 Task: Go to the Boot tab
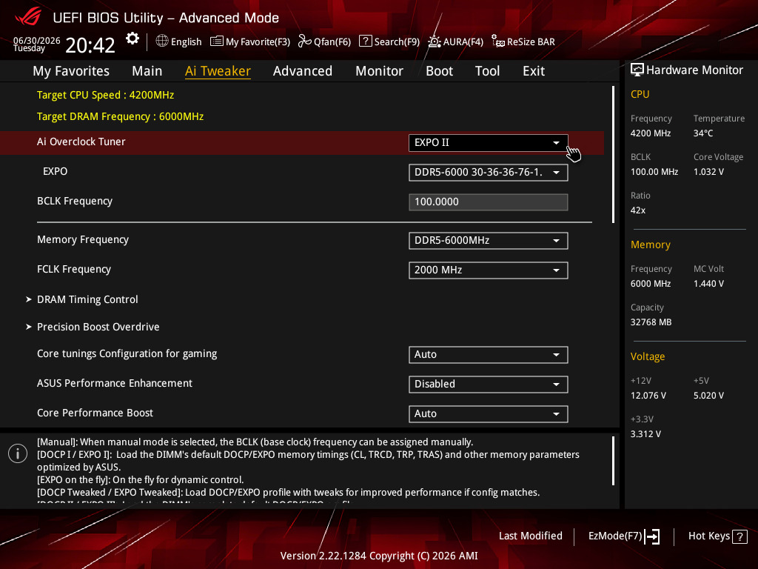[439, 71]
